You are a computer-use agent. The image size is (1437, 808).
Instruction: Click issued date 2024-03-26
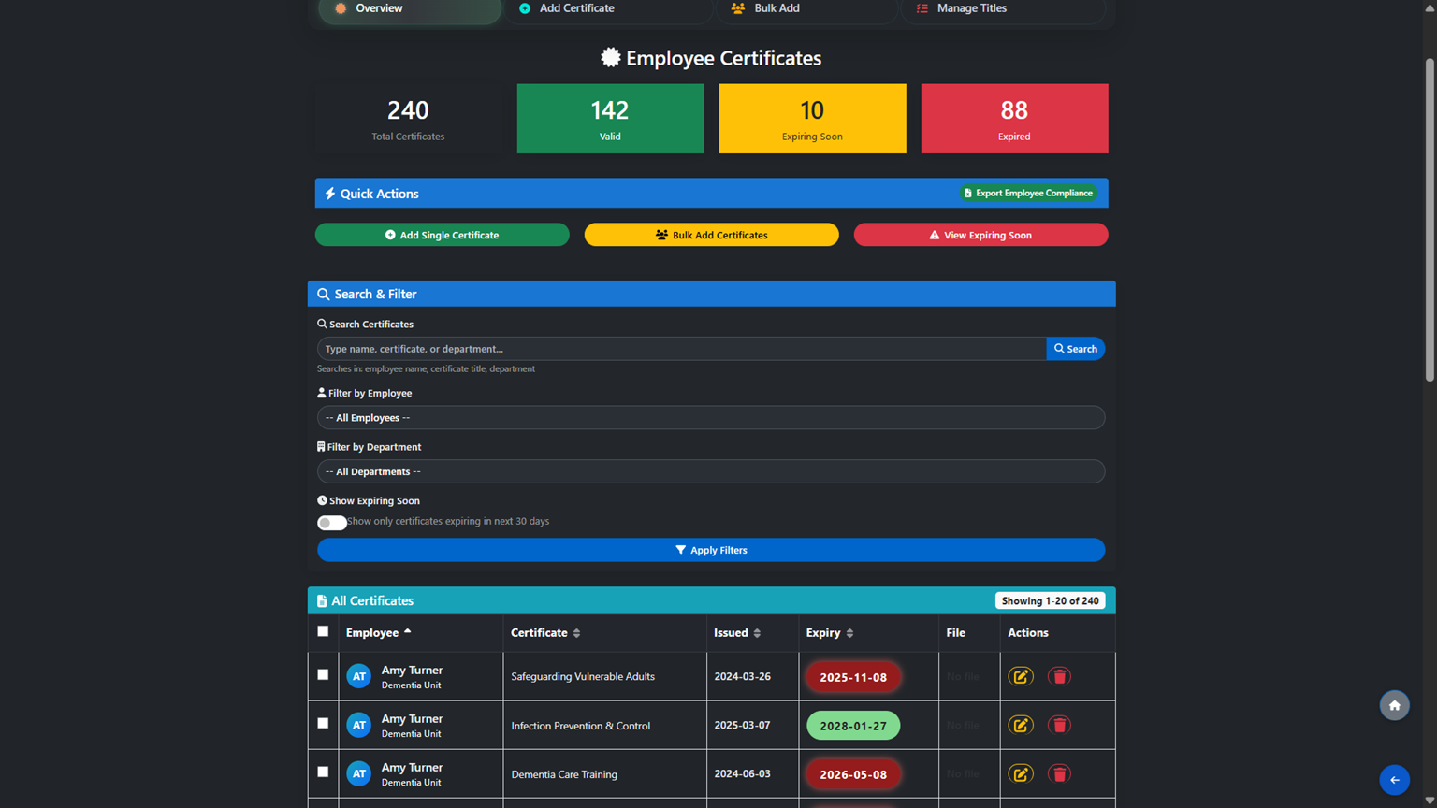point(742,676)
